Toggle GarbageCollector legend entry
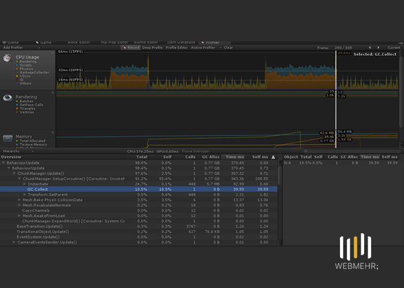404x288 pixels. point(17,73)
